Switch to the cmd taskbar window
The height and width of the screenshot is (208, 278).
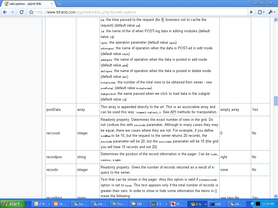click(x=217, y=204)
